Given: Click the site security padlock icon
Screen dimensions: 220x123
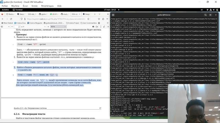Looking at the screenshot, I should click(25, 19).
